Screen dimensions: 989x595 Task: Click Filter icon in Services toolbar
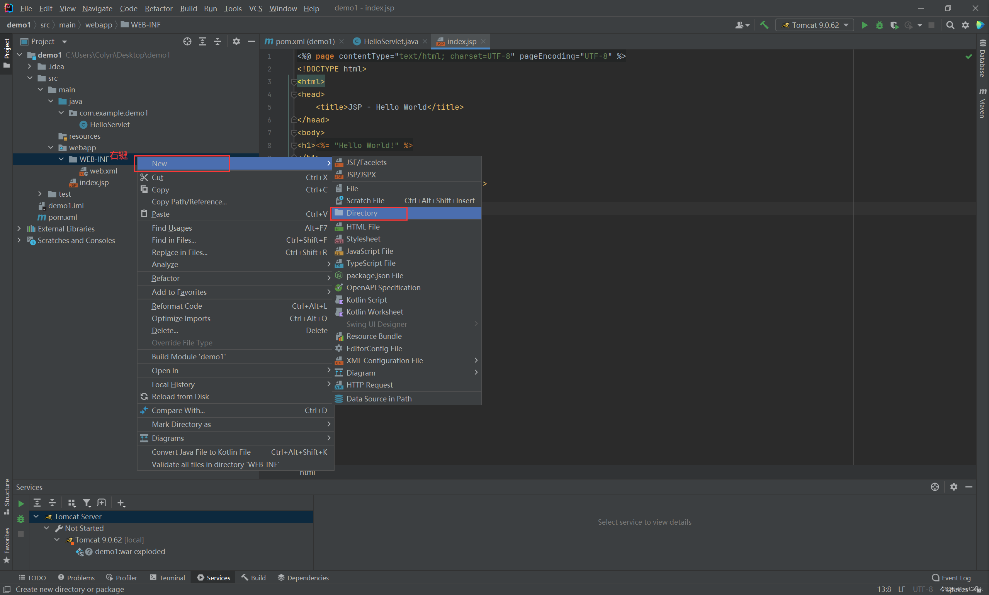coord(87,503)
